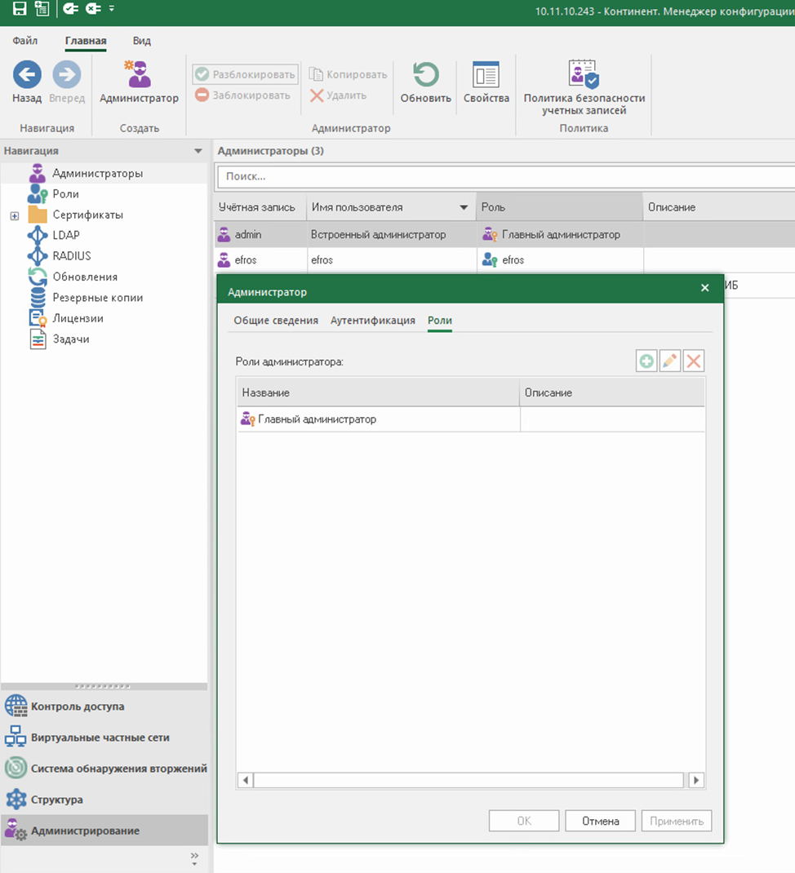
Task: Select Главный администратор in the roles list
Action: point(471,419)
